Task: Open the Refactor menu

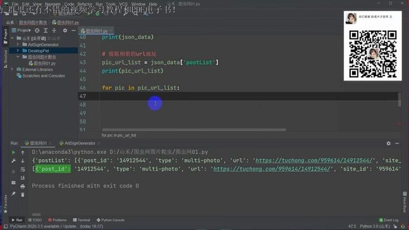Action: tap(85, 4)
